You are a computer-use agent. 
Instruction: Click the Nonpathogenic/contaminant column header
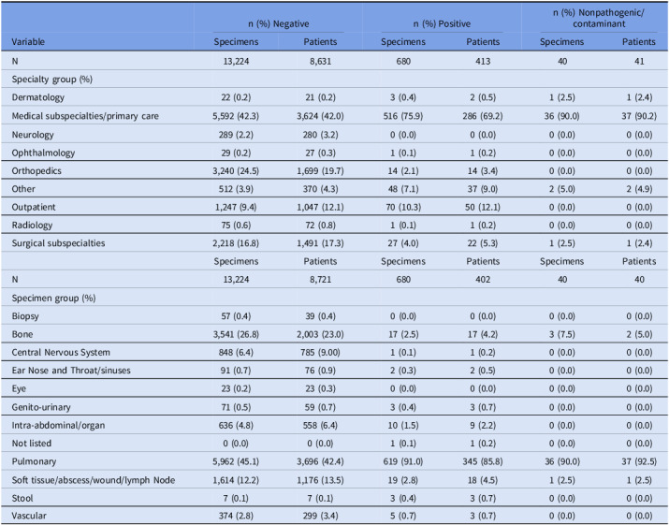(x=599, y=19)
